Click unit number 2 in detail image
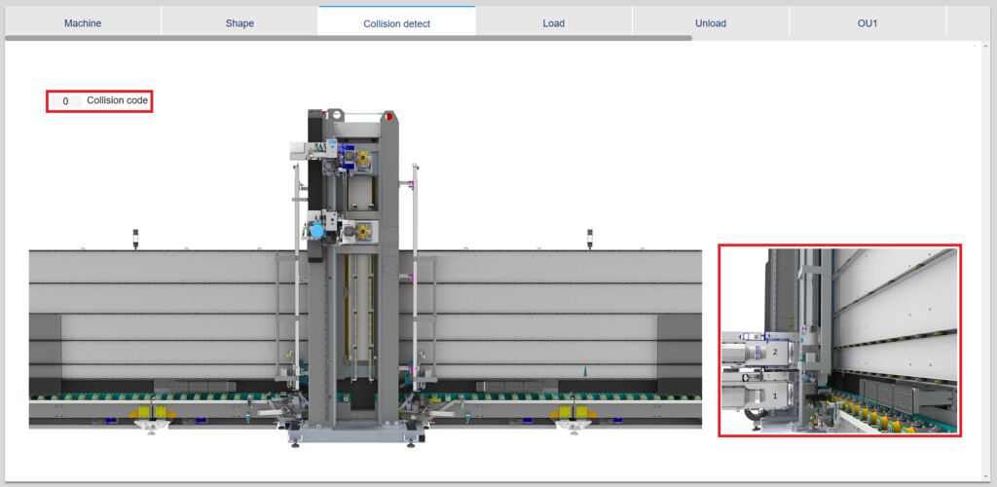 pyautogui.click(x=775, y=351)
